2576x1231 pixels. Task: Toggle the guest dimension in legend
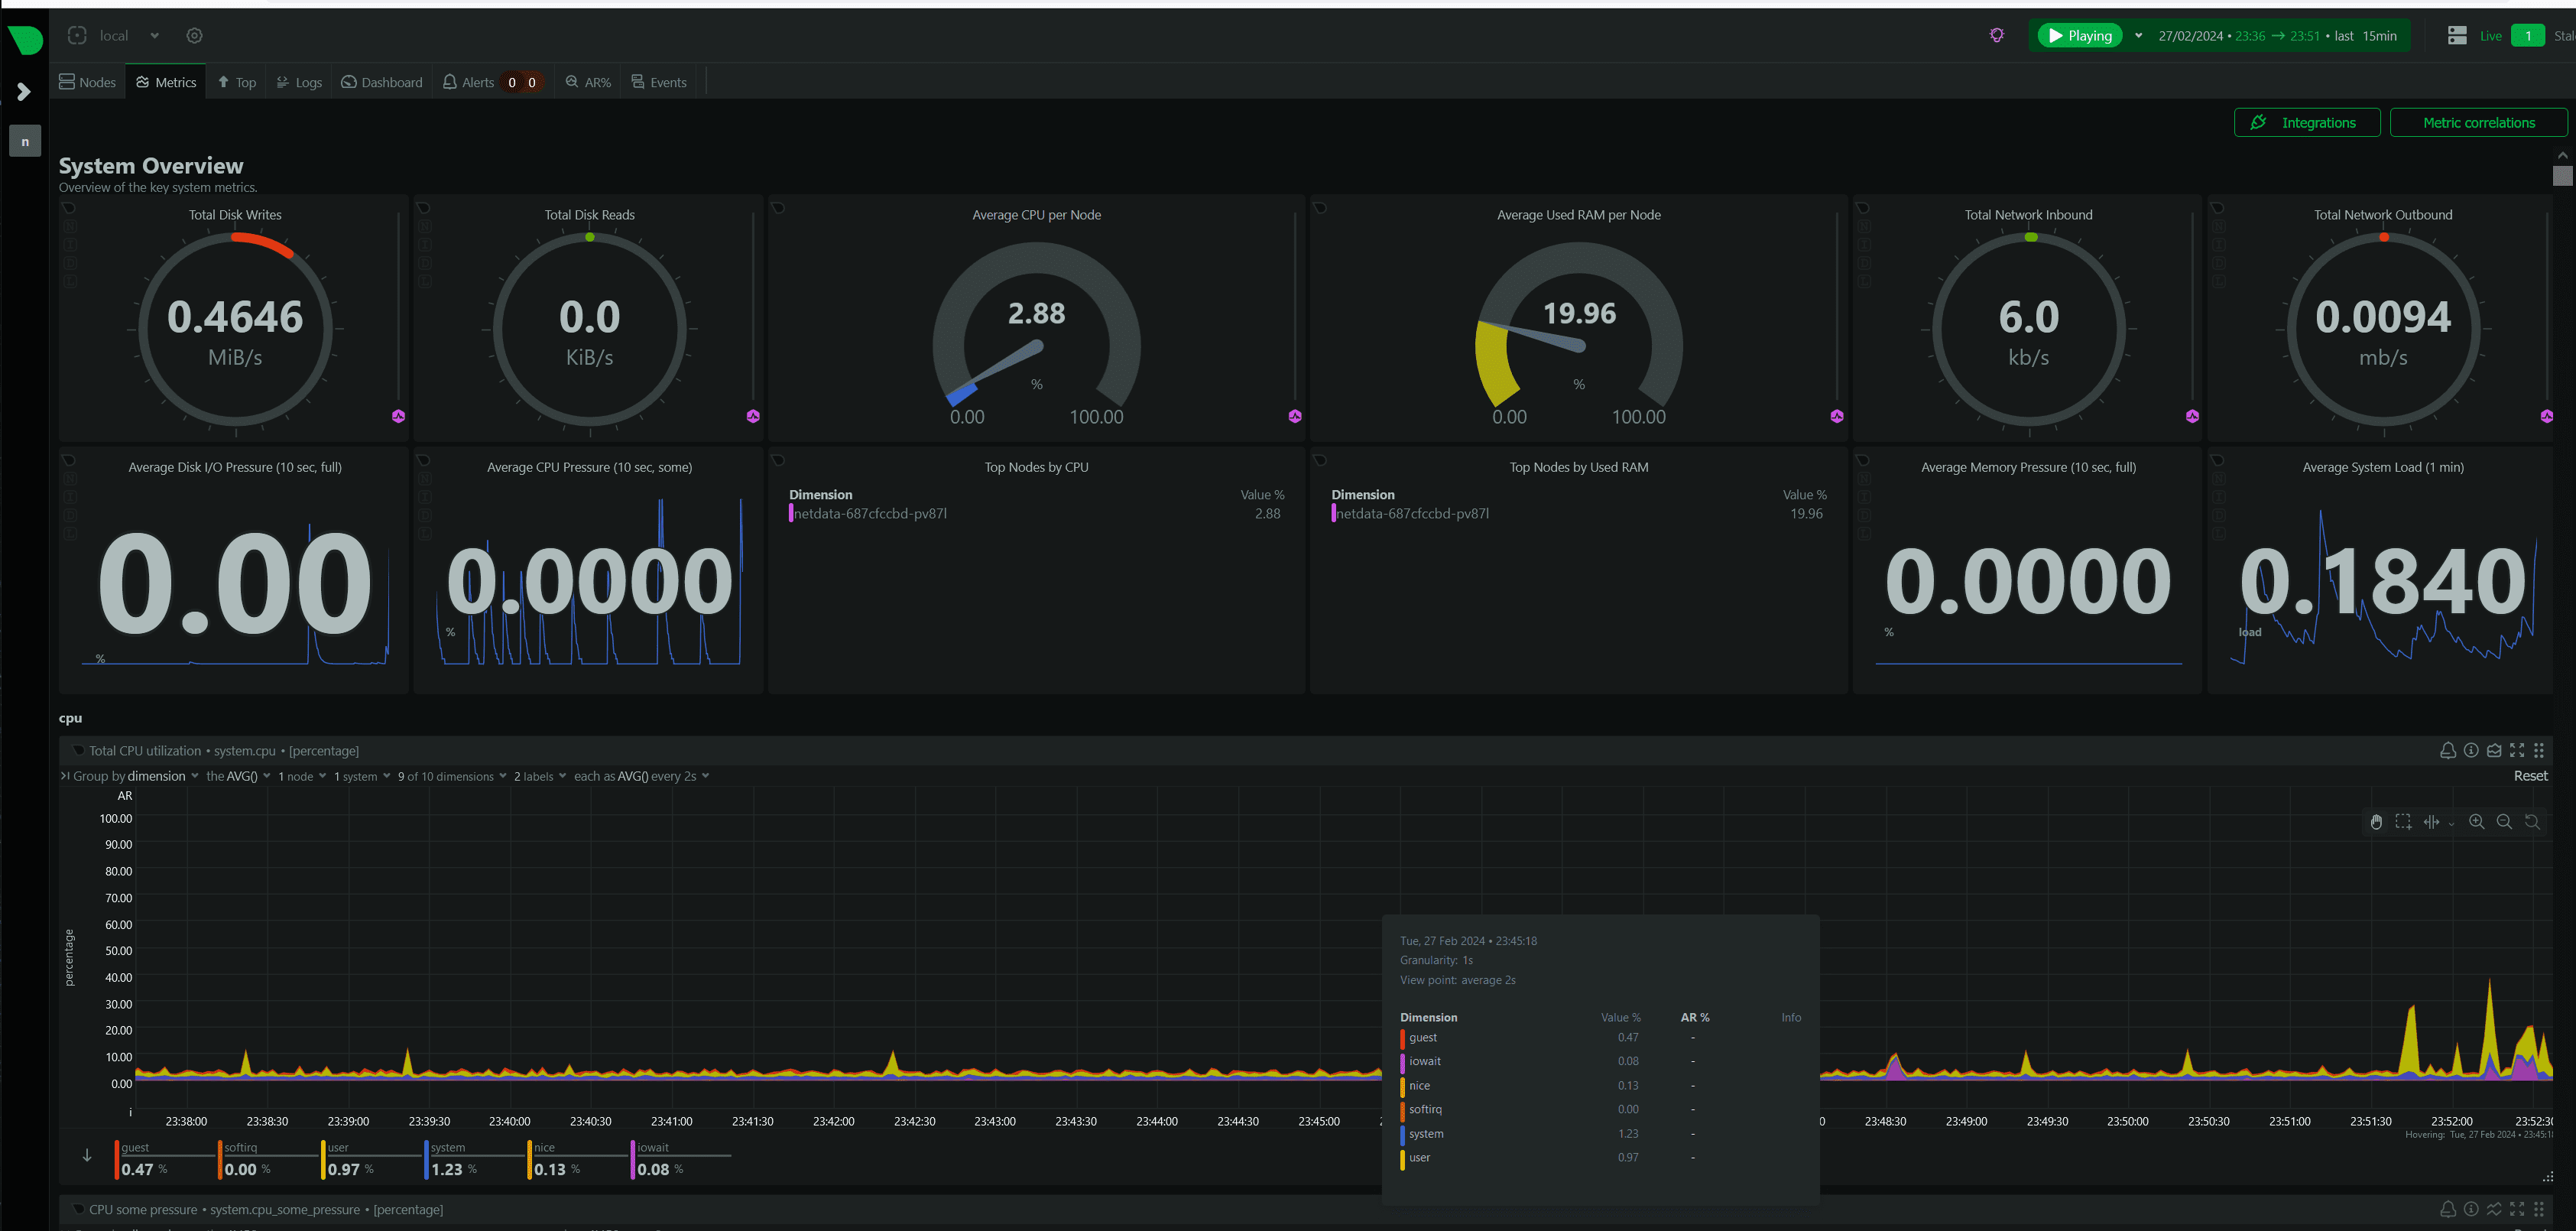click(165, 1160)
